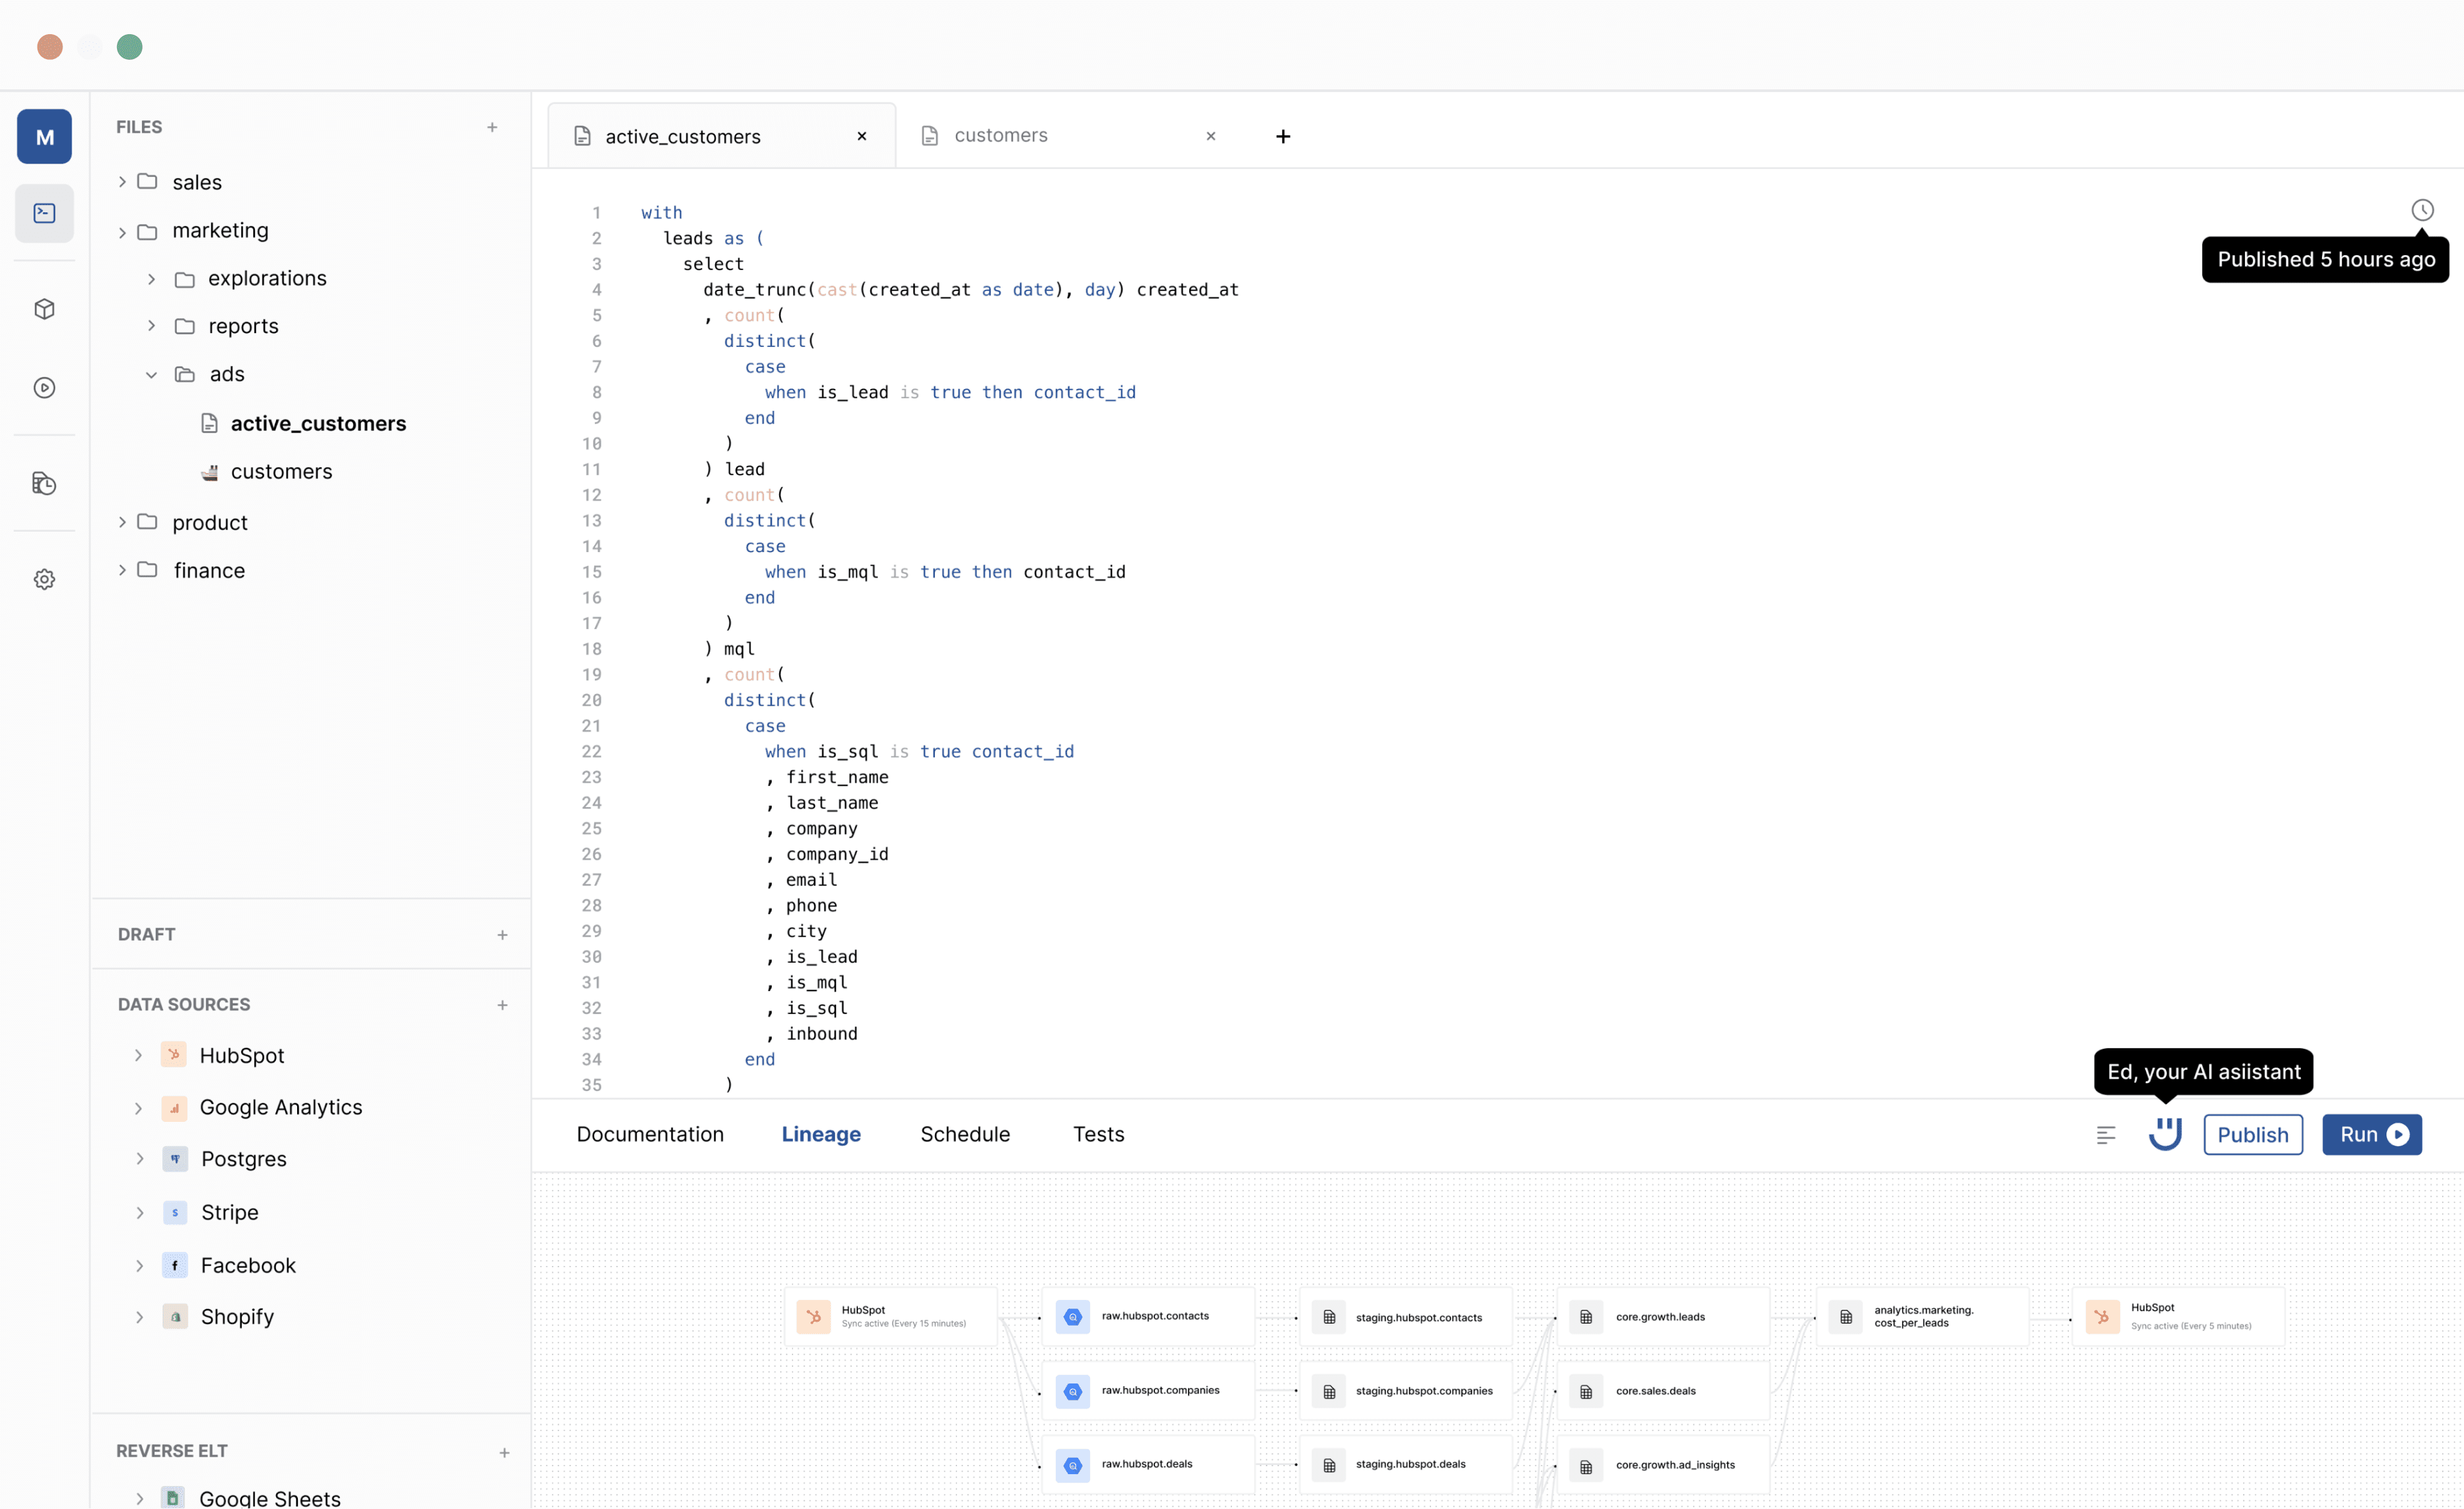
Task: Close the customers tab
Action: [1210, 136]
